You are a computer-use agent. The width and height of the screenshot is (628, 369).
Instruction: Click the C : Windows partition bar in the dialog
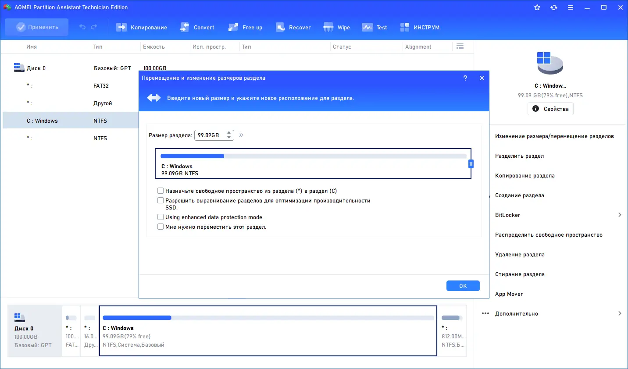(x=313, y=163)
